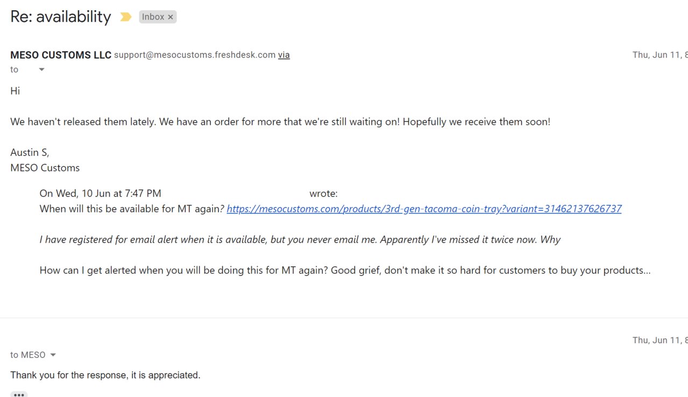The height and width of the screenshot is (397, 688).
Task: Click the "How can I get alerted" paragraph
Action: click(345, 270)
